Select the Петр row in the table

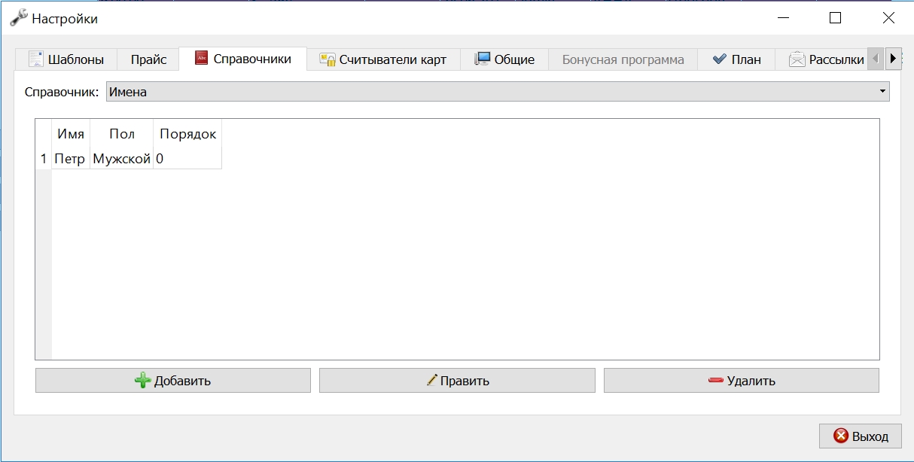129,159
